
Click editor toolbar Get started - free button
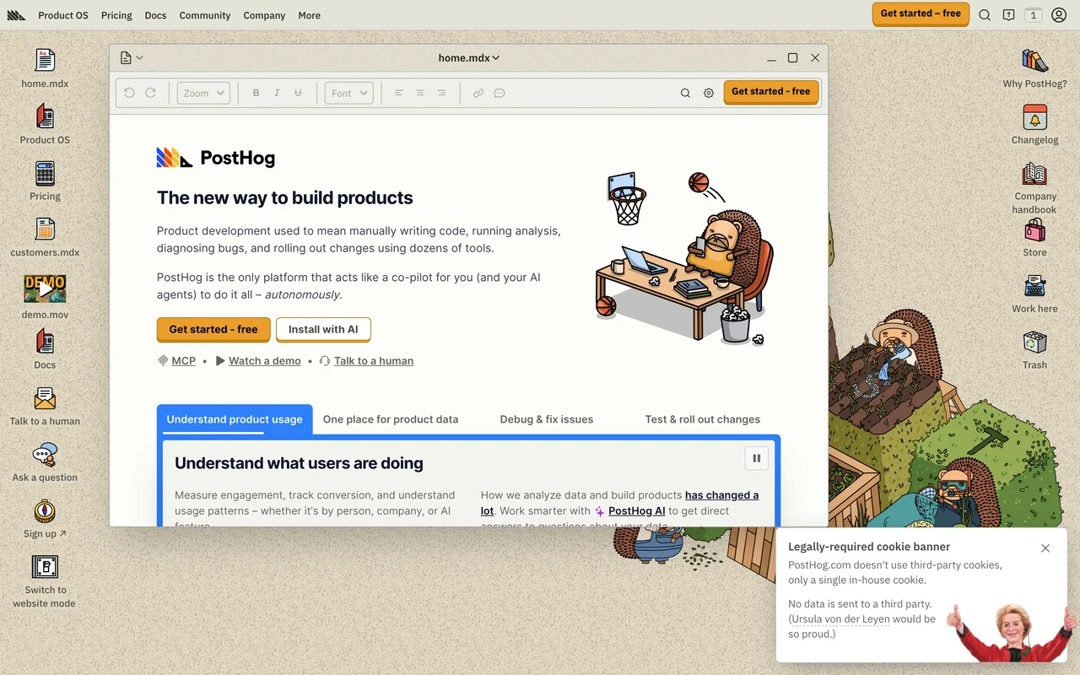770,92
